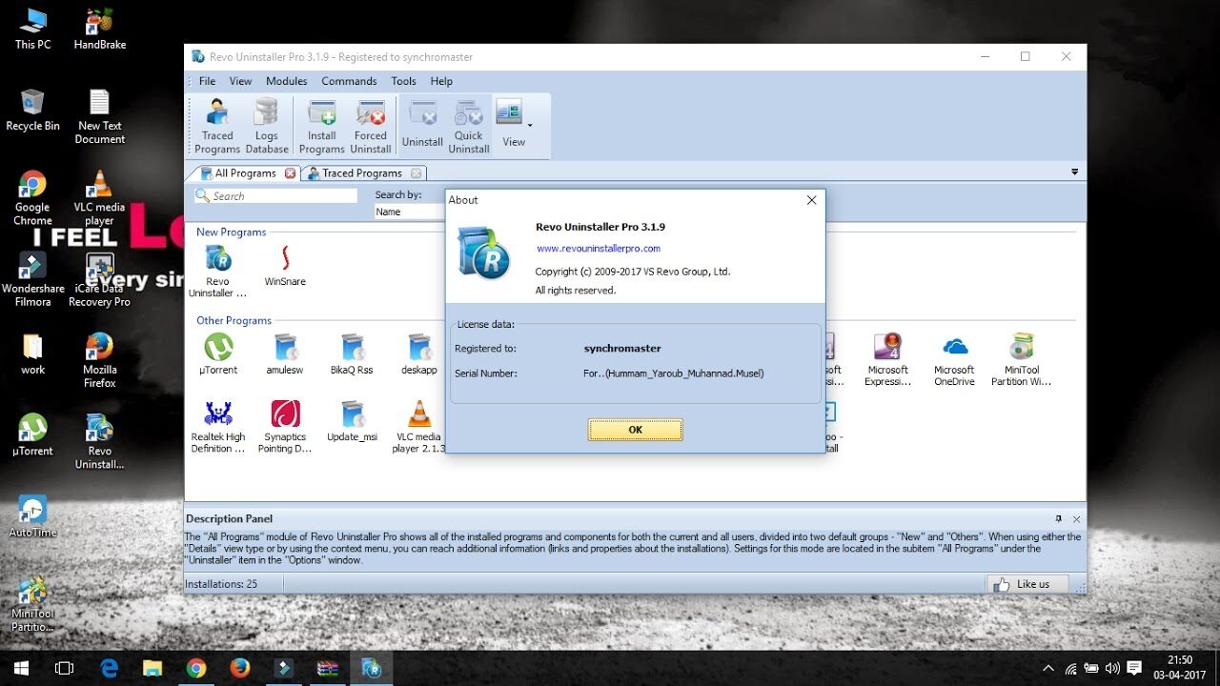
Task: Select the amulesw program icon
Action: pyautogui.click(x=285, y=353)
